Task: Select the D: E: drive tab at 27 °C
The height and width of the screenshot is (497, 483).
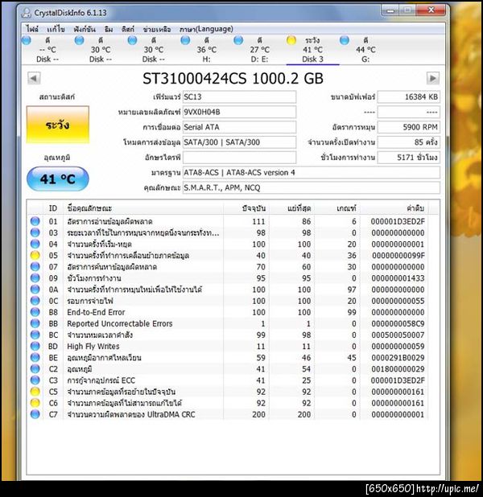Action: tap(259, 50)
